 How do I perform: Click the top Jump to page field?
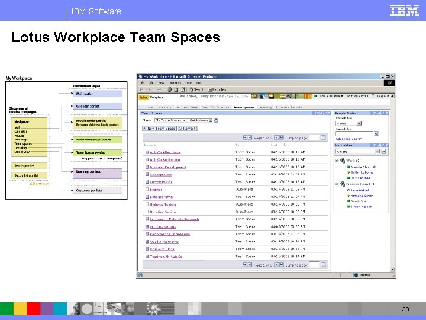coord(314,137)
